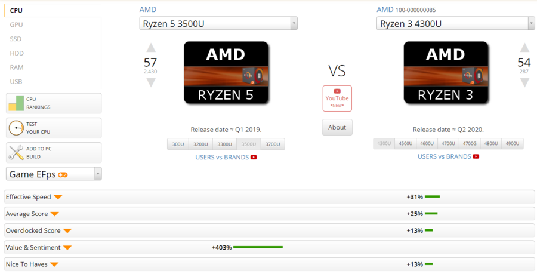Open the Ryzen 3 4300U model dropdown

[x=455, y=23]
